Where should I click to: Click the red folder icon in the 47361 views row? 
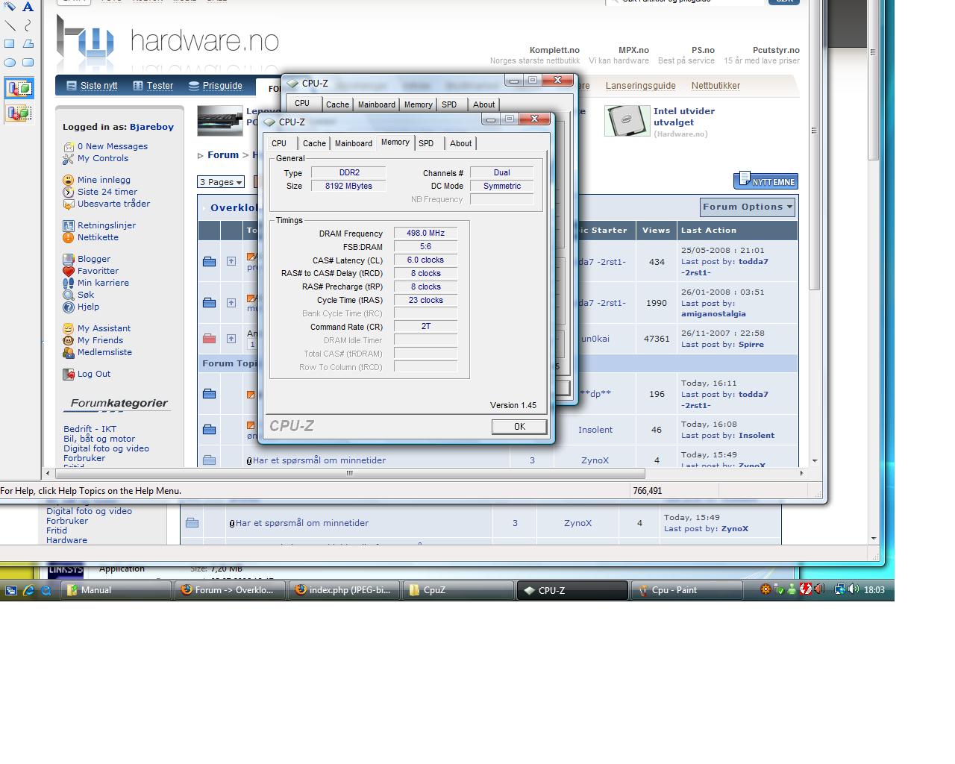(210, 339)
